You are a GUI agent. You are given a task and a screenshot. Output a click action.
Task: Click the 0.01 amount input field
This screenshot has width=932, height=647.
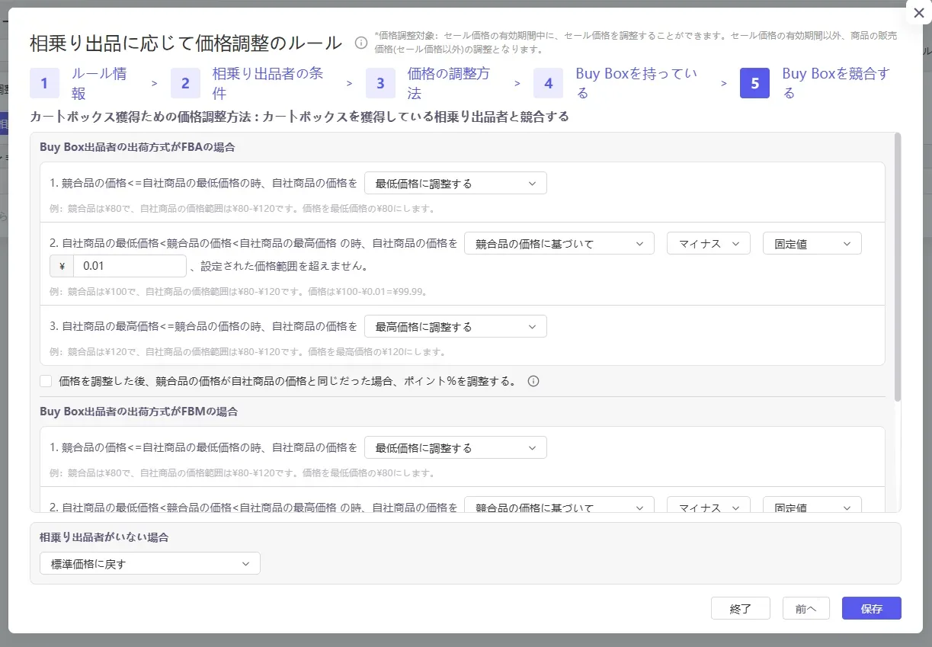click(x=130, y=266)
